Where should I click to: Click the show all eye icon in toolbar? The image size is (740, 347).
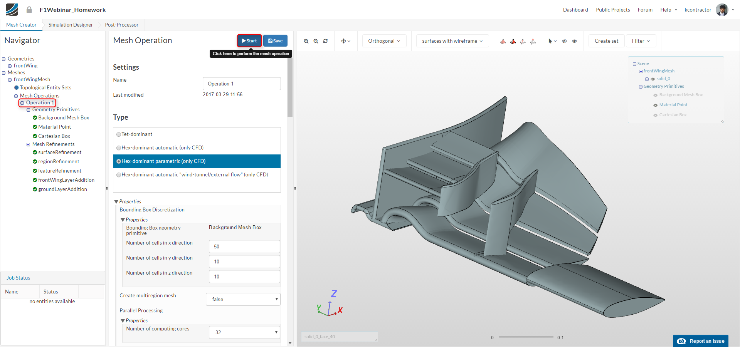click(x=574, y=41)
